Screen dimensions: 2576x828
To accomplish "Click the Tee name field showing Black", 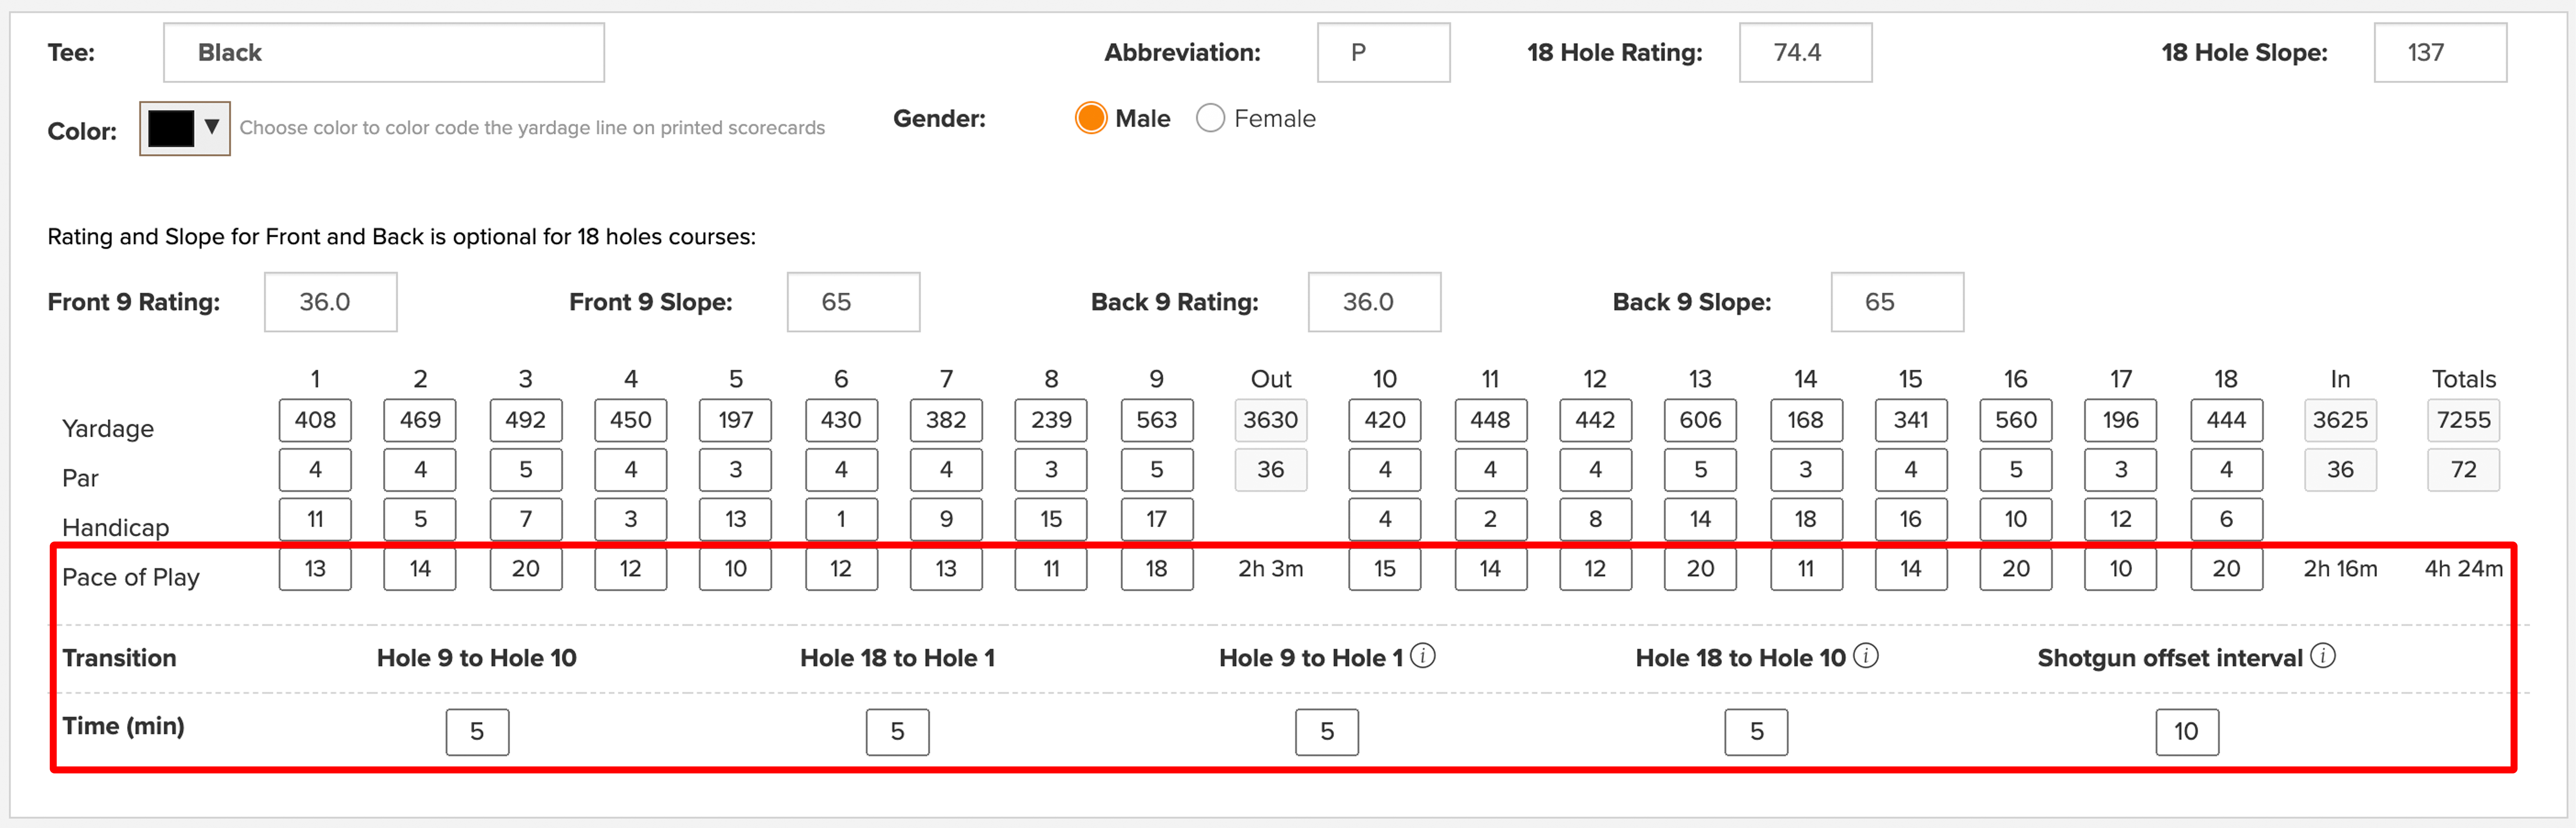I will pyautogui.click(x=384, y=53).
